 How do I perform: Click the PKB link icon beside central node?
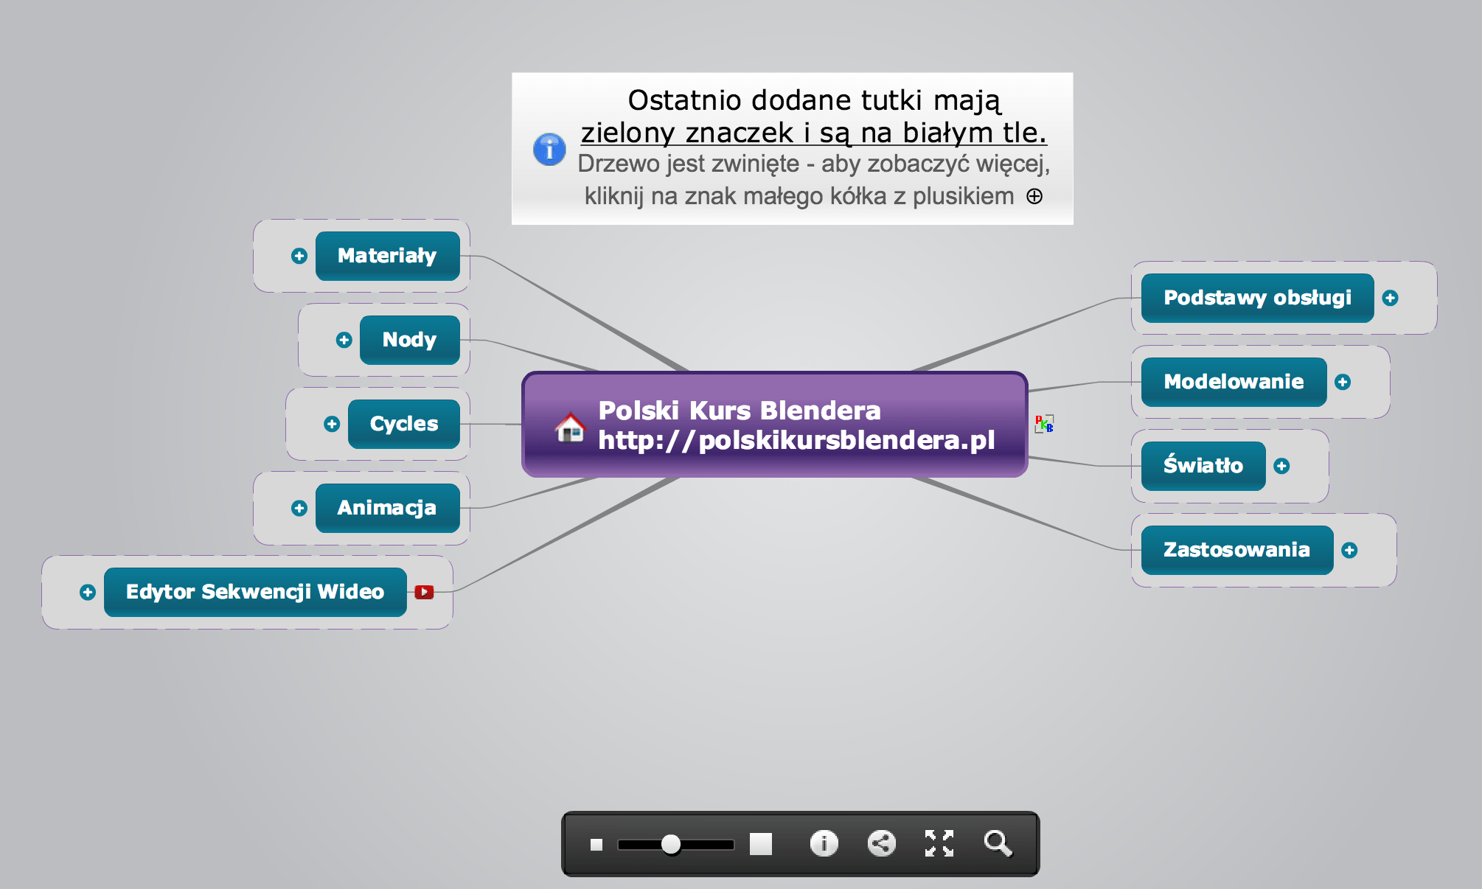(1044, 424)
